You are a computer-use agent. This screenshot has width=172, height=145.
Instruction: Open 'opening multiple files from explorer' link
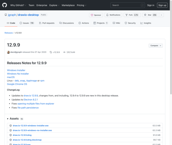[x=36, y=104]
